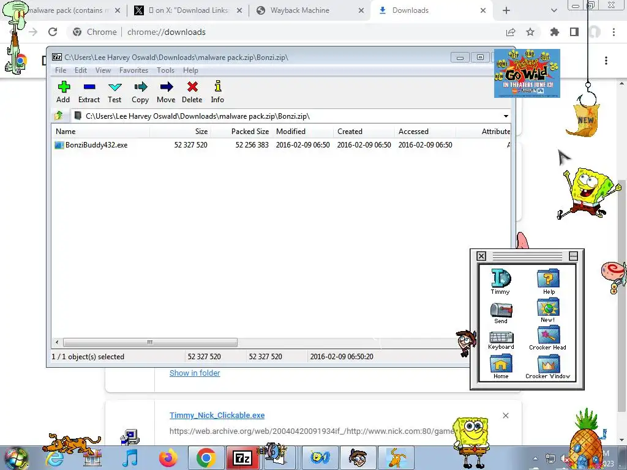Launch Internet Explorer from taskbar
This screenshot has width=627, height=470.
(54, 458)
